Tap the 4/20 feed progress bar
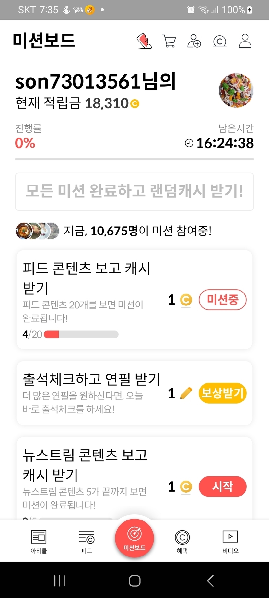Image resolution: width=269 pixels, height=598 pixels. [x=81, y=334]
